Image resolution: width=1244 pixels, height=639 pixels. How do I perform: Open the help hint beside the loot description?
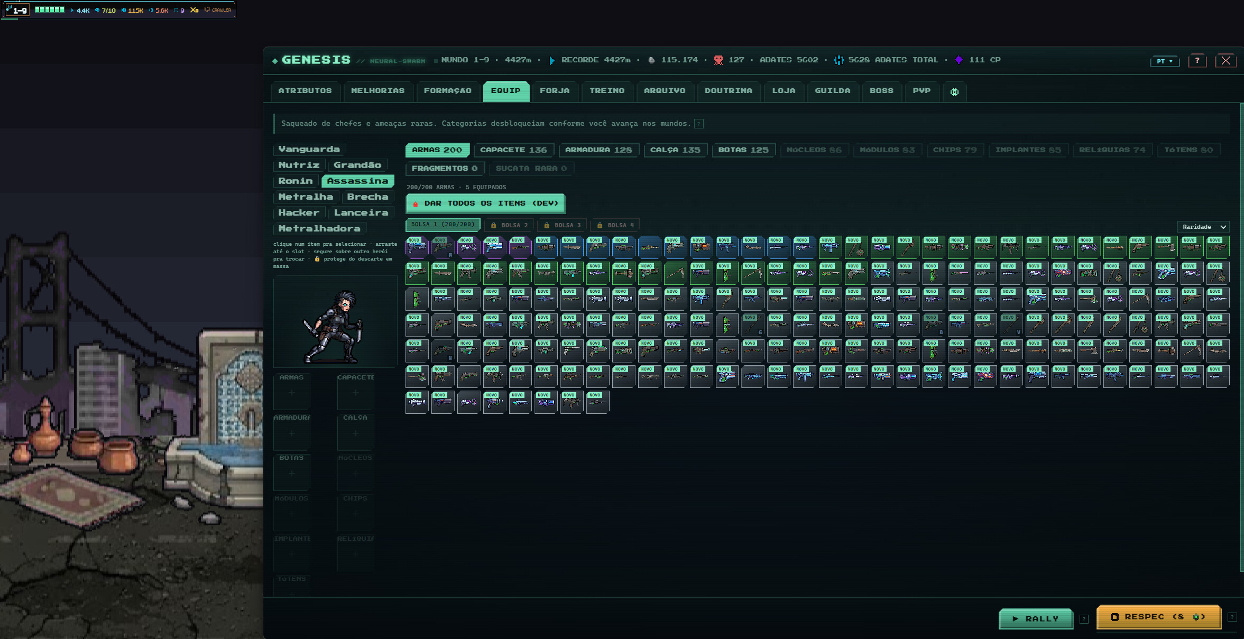point(698,124)
